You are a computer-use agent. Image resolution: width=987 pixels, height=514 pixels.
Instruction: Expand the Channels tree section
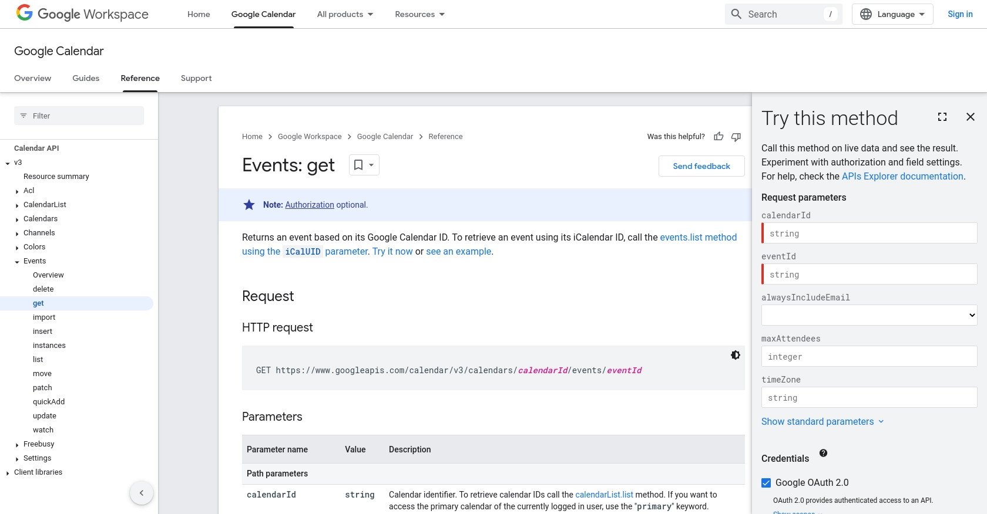(x=17, y=234)
